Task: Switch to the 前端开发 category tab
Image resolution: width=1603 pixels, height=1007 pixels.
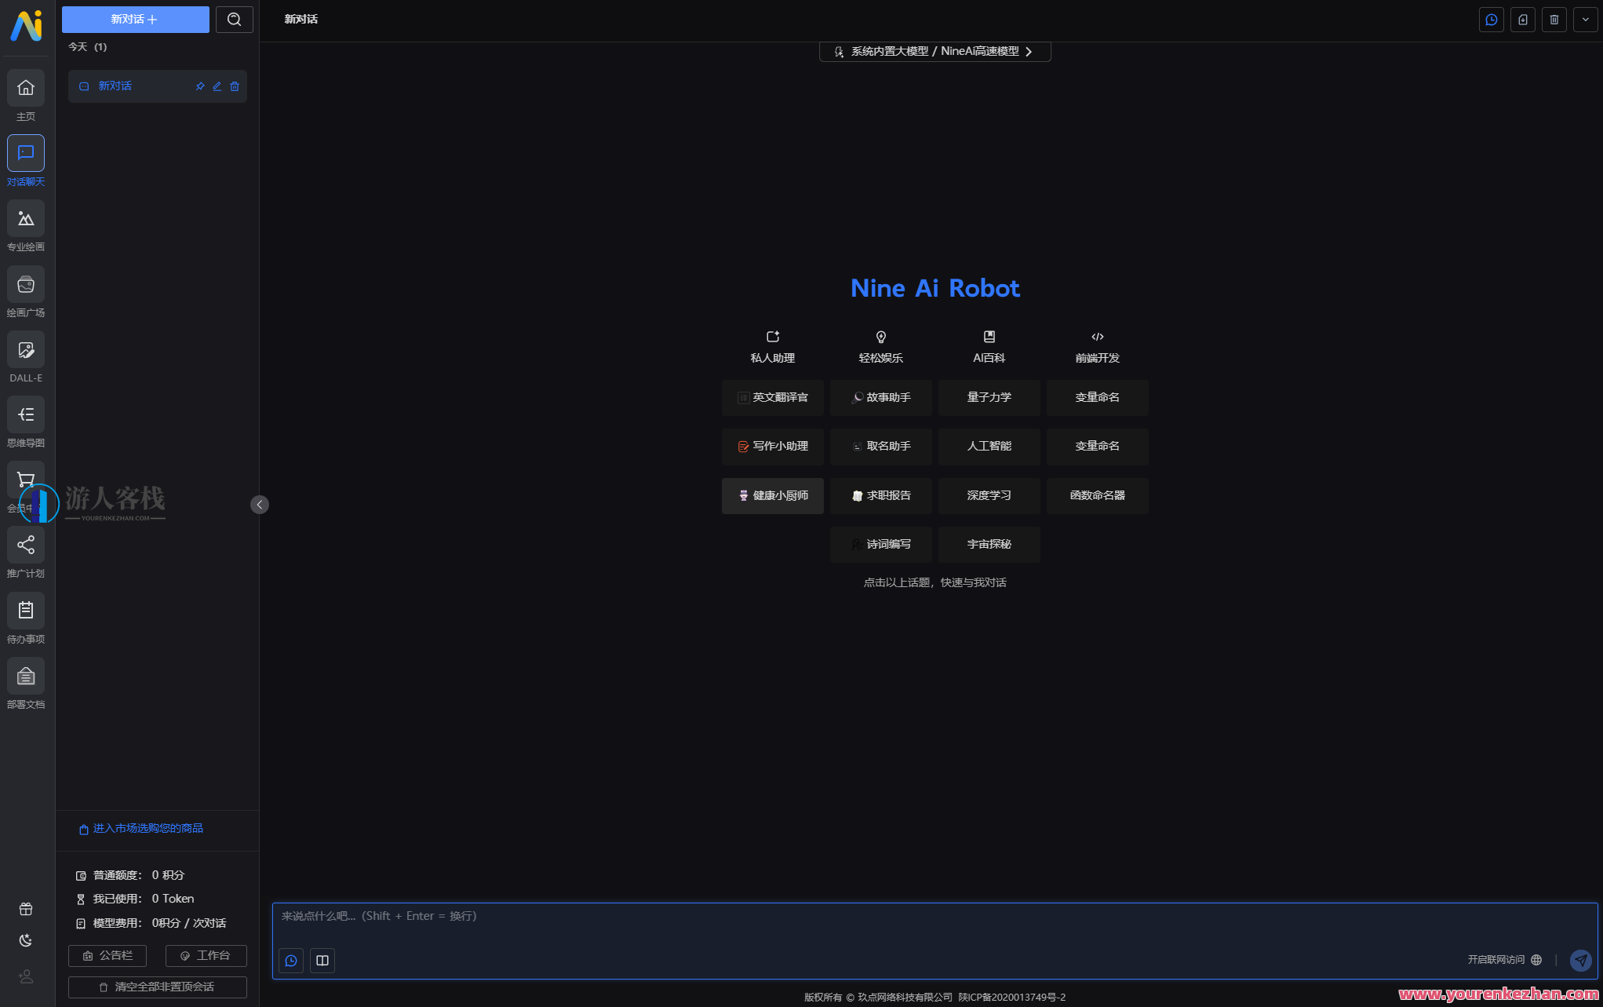Action: pos(1097,346)
